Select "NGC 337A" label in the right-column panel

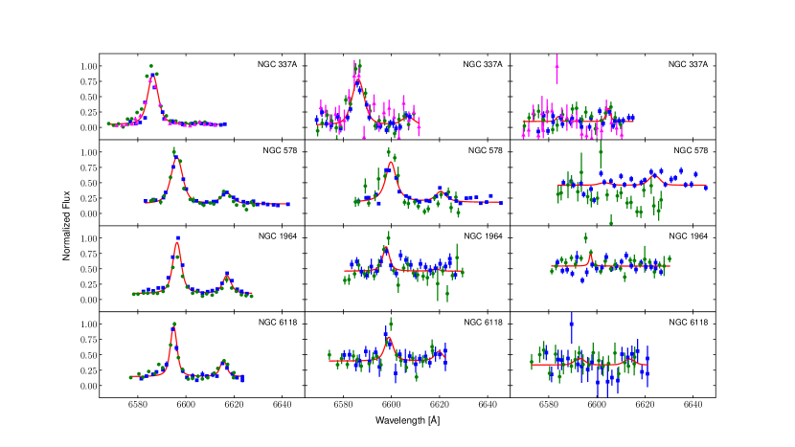(x=688, y=64)
